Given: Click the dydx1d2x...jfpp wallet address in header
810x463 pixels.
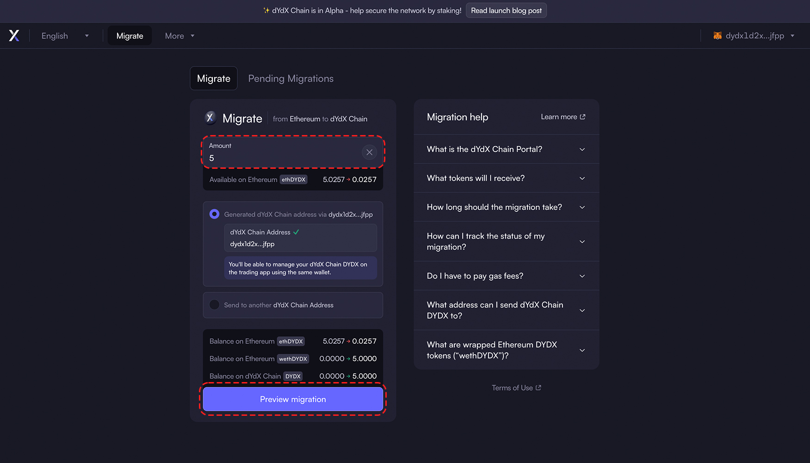Looking at the screenshot, I should pyautogui.click(x=755, y=36).
